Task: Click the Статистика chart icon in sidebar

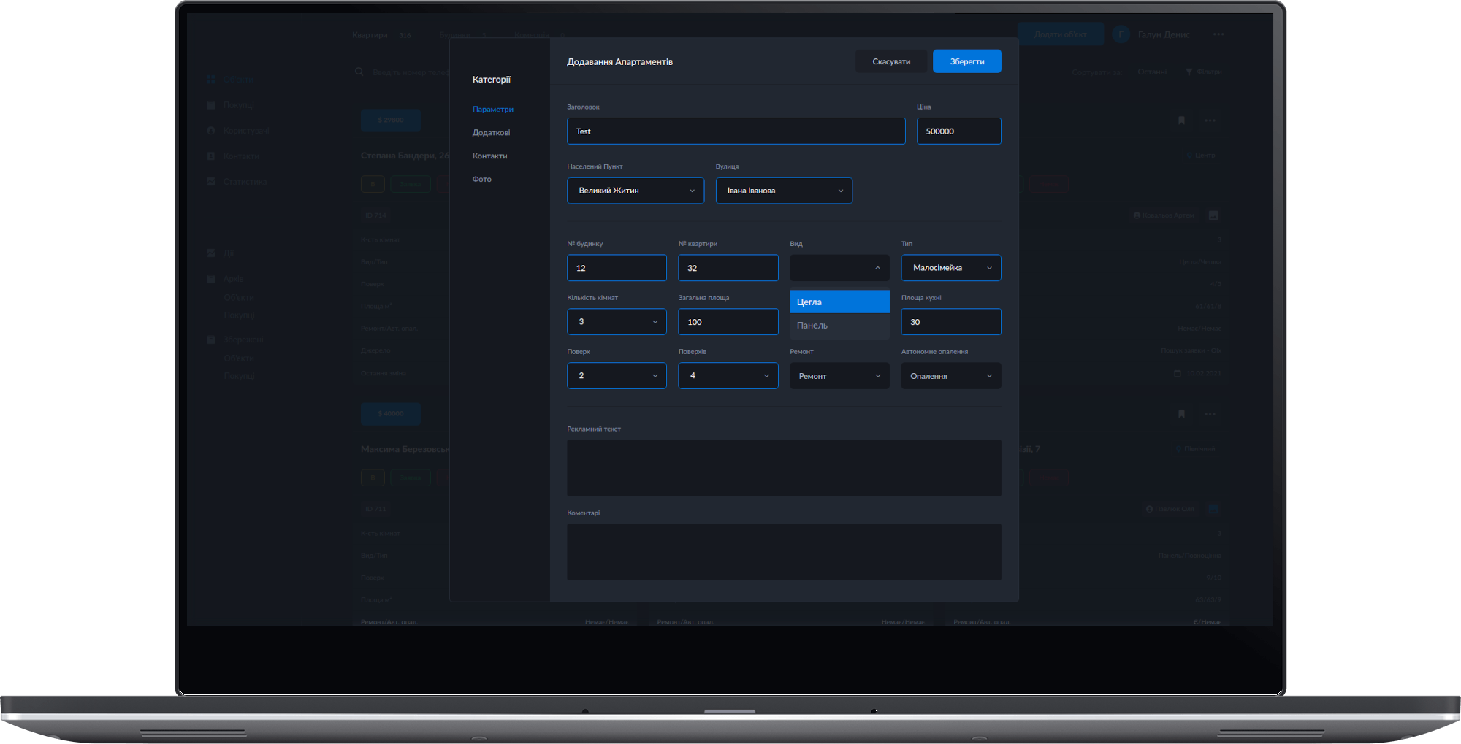Action: (211, 181)
